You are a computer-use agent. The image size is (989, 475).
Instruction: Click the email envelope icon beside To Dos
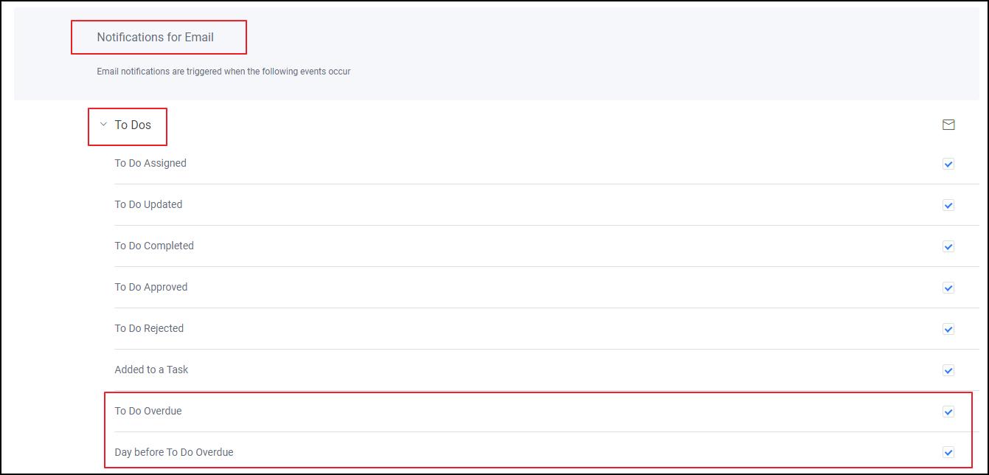[948, 125]
